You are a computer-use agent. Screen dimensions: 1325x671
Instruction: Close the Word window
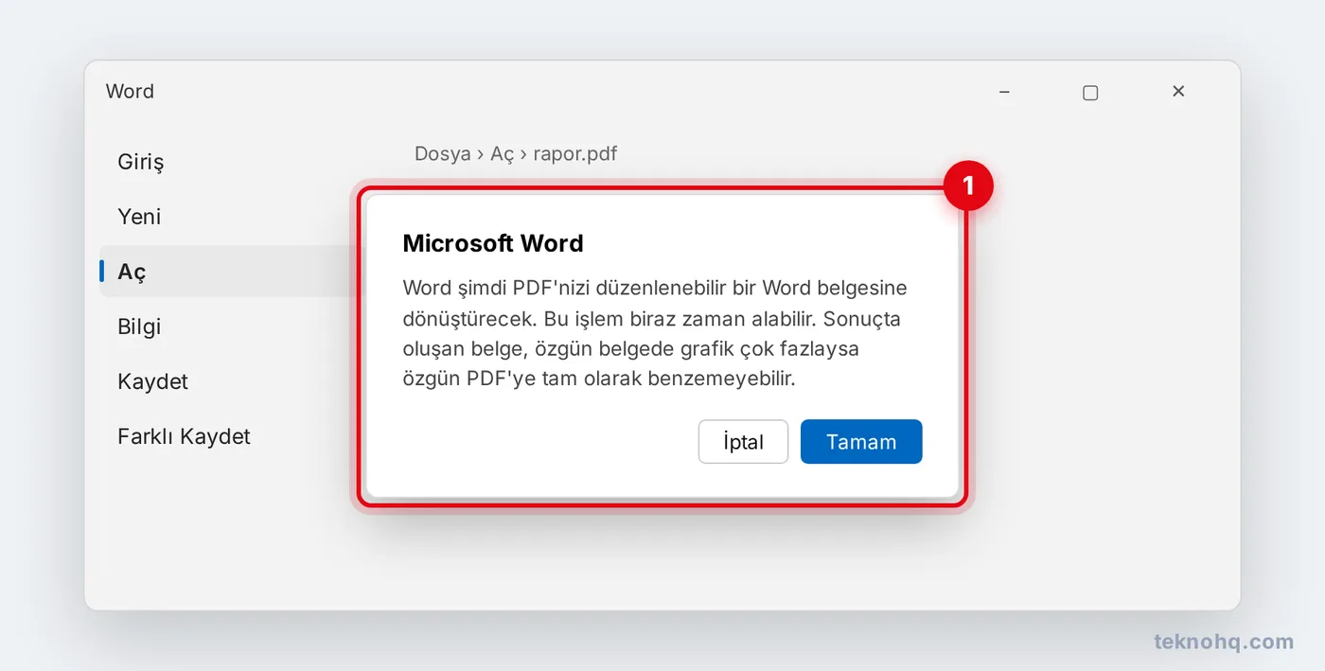click(x=1178, y=92)
